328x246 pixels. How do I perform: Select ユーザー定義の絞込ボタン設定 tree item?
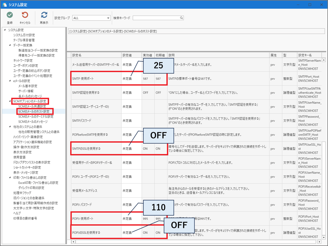32,71
